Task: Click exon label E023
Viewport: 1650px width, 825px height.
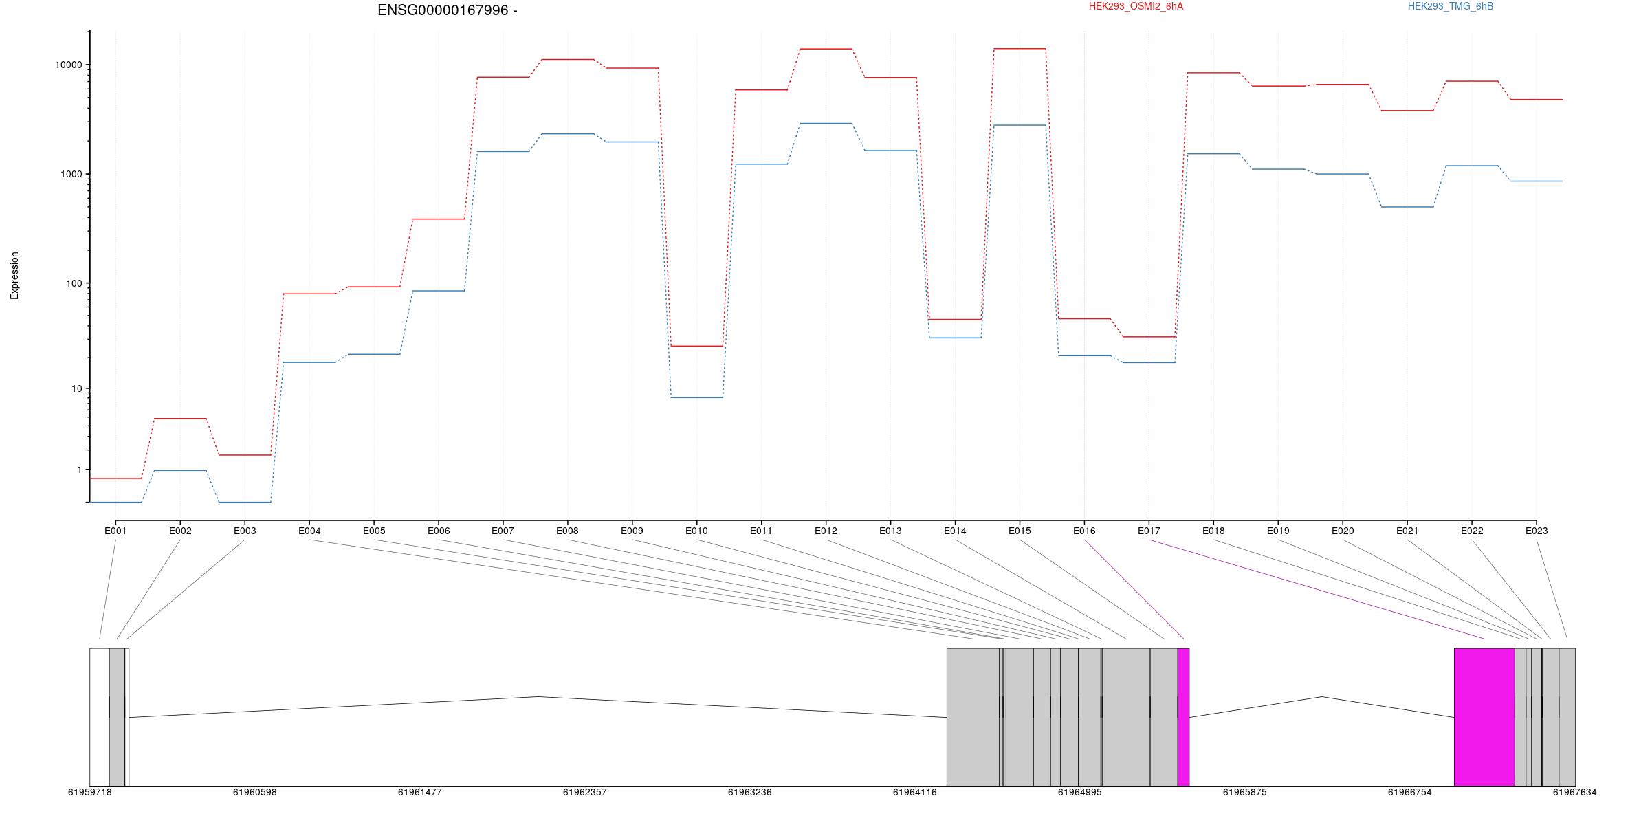Action: (1537, 531)
